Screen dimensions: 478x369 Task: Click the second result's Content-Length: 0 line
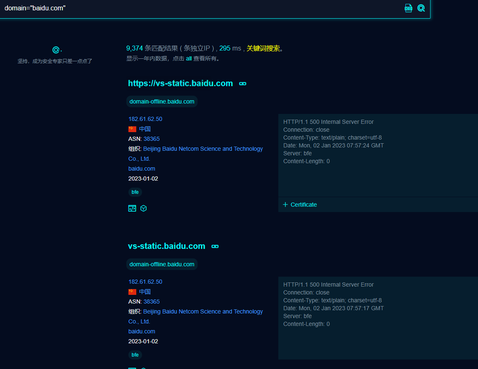(307, 324)
